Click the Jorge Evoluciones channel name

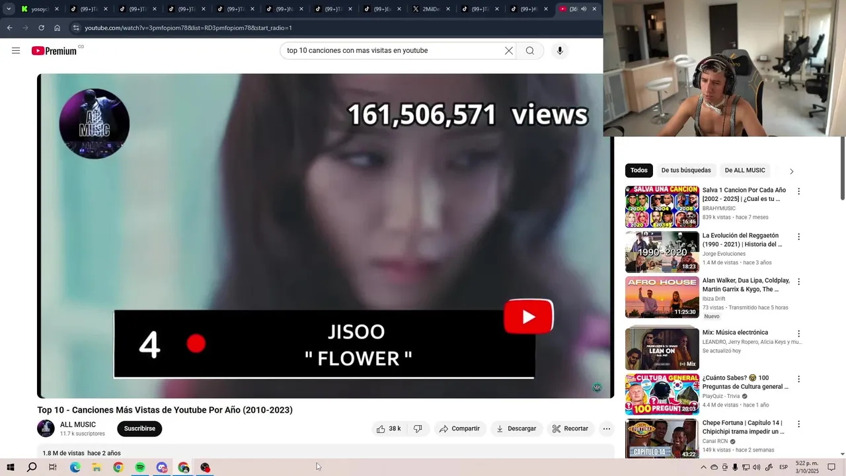724,254
